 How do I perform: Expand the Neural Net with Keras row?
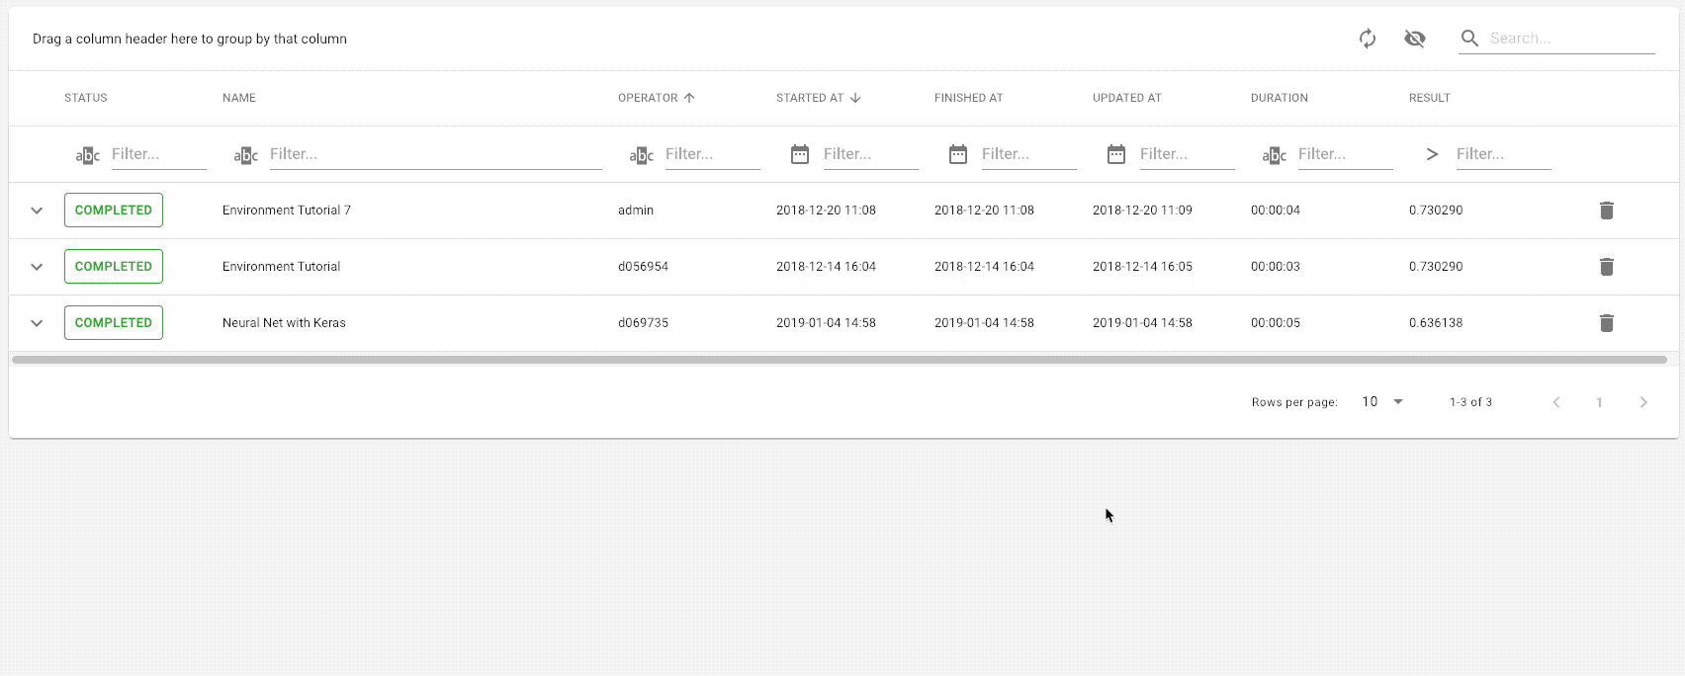tap(37, 323)
